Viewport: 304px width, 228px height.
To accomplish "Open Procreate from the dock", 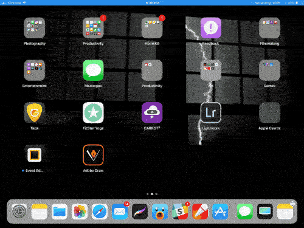I will point(140,212).
